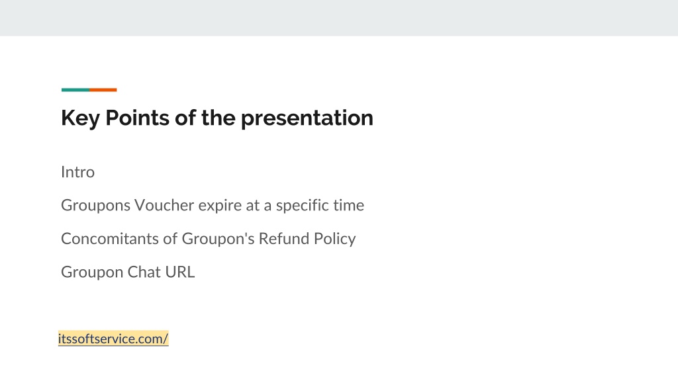
Task: Select the 'Intro' bullet line
Action: coord(78,172)
